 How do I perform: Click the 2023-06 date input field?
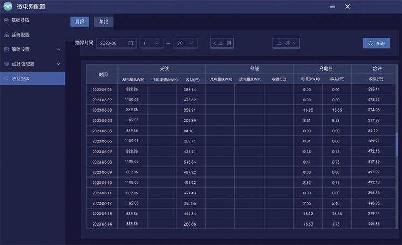116,43
